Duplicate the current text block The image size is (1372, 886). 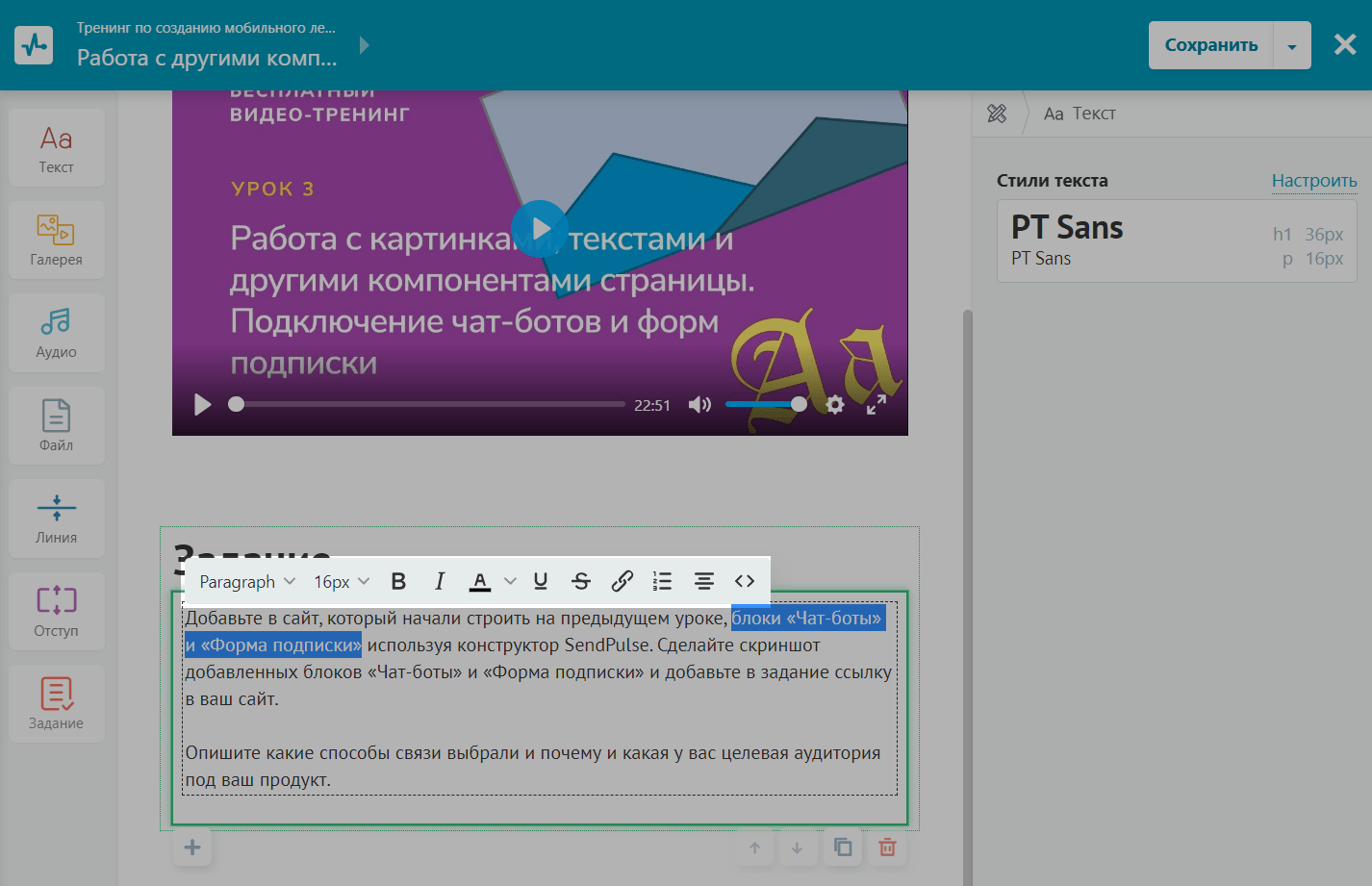tap(843, 848)
